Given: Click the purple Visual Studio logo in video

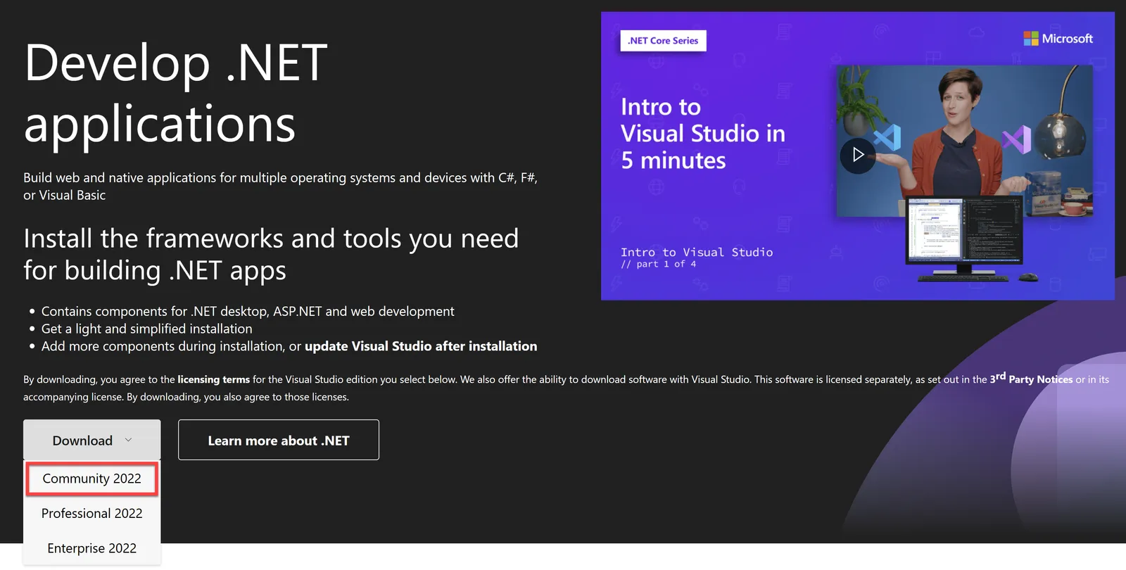Looking at the screenshot, I should click(1016, 139).
